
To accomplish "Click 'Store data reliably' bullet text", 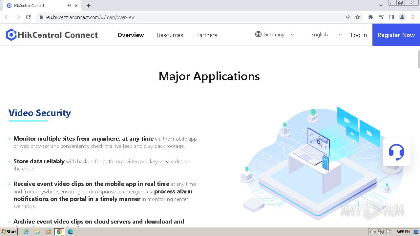I will (39, 161).
